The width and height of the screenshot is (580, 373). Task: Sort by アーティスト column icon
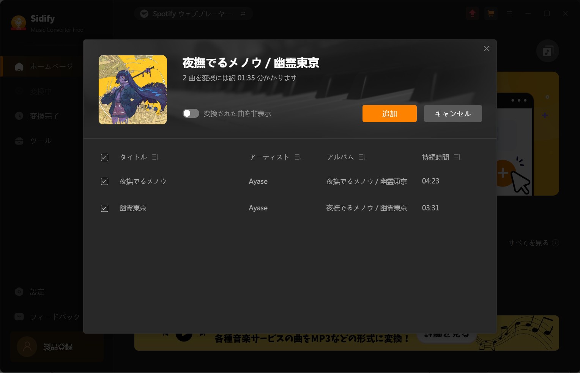(298, 157)
